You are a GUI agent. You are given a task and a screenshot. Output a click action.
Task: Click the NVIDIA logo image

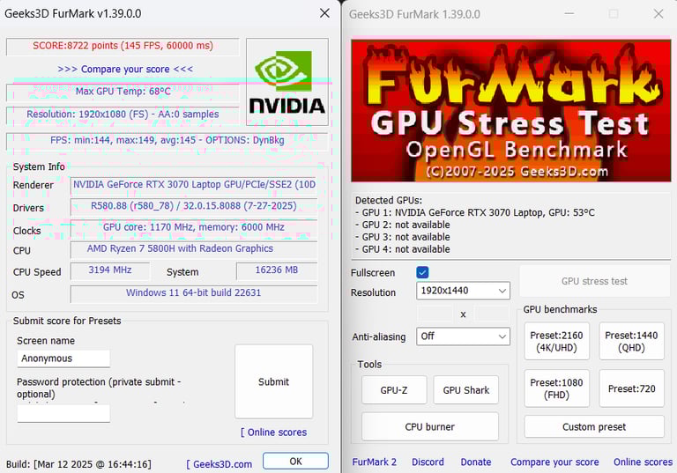click(287, 82)
